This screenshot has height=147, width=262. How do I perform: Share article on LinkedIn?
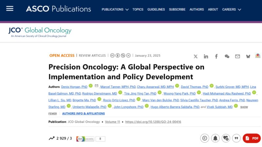(x=206, y=57)
